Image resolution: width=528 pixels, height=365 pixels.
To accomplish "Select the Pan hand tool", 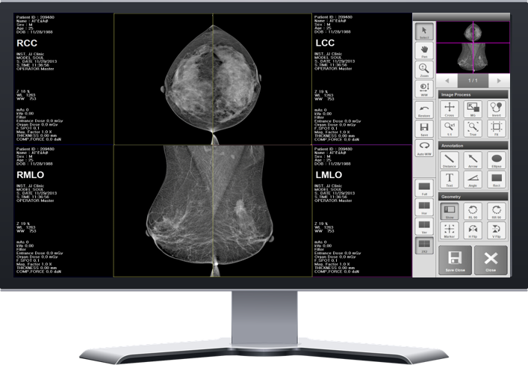I will pyautogui.click(x=423, y=52).
